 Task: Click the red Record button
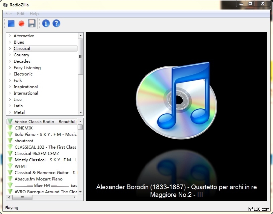pyautogui.click(x=21, y=23)
